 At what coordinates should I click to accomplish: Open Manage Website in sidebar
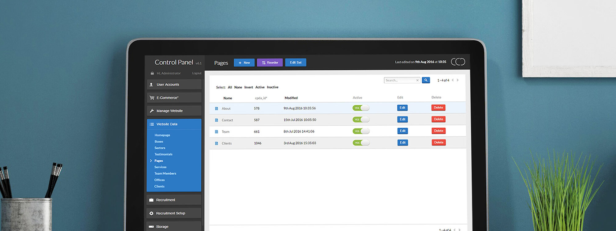pos(174,111)
